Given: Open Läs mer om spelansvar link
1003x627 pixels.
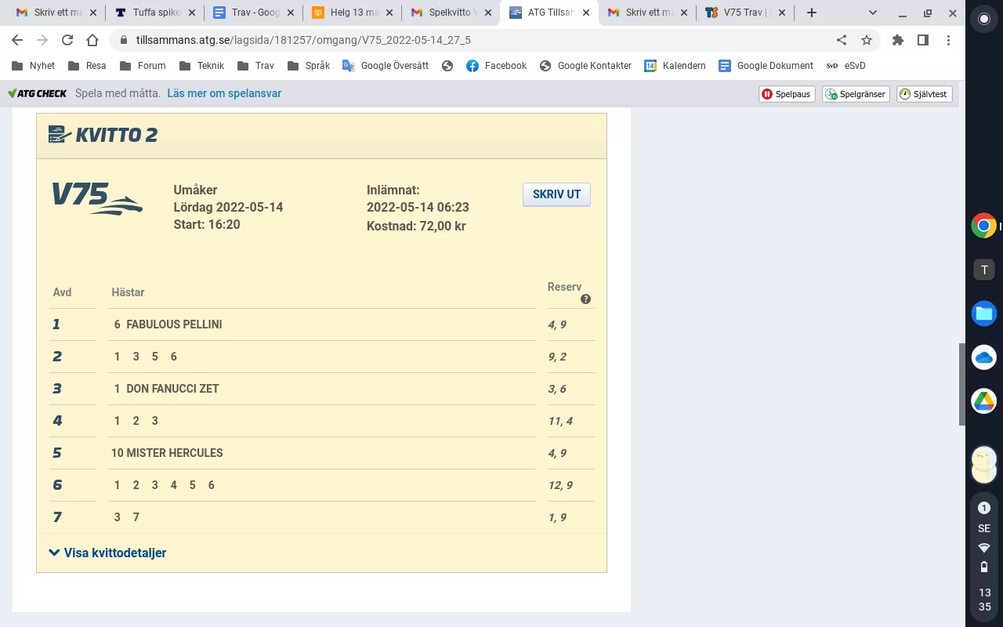Looking at the screenshot, I should tap(224, 93).
